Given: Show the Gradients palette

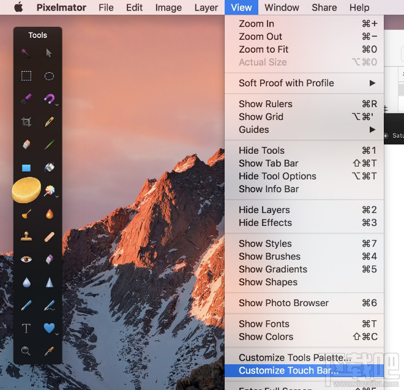Looking at the screenshot, I should pos(304,269).
